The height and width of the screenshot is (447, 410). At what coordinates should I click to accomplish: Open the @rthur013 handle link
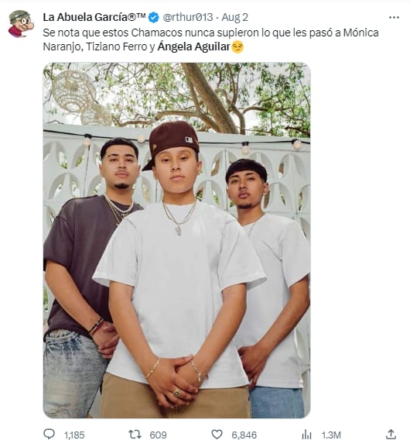click(x=188, y=17)
